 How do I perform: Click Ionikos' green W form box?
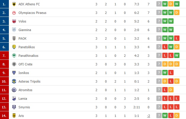[165, 73]
